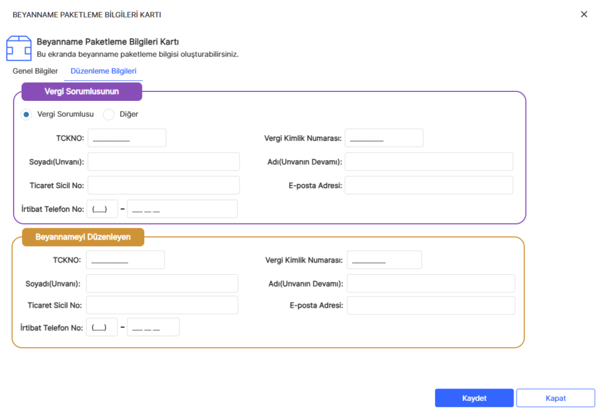
Task: Click E-posta Adresi field in Beyannameyi Düzenleyen
Action: point(430,305)
